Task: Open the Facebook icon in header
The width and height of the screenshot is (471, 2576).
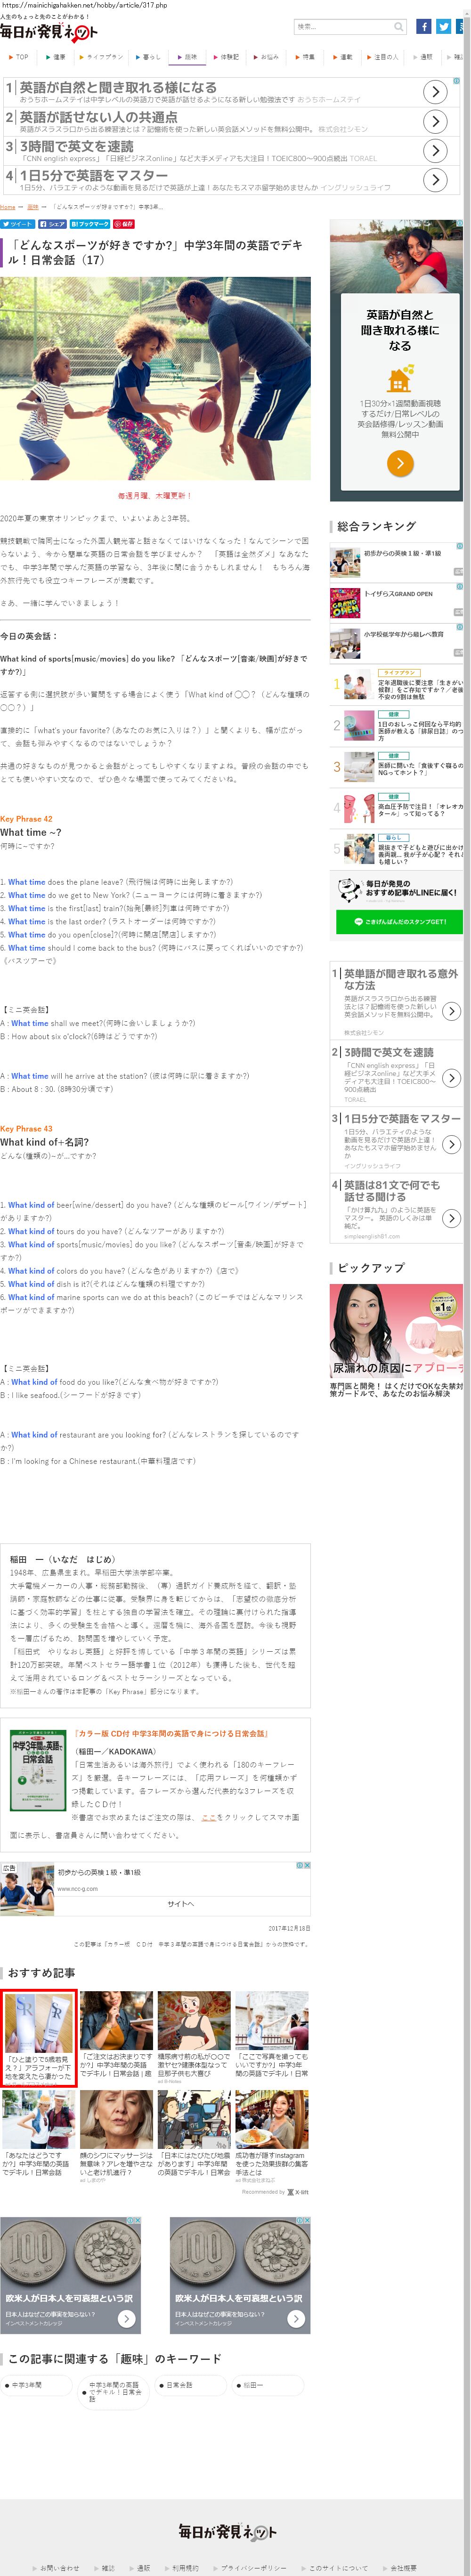Action: [424, 27]
